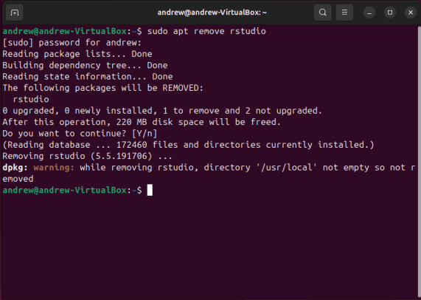Minimize the terminal window

369,13
